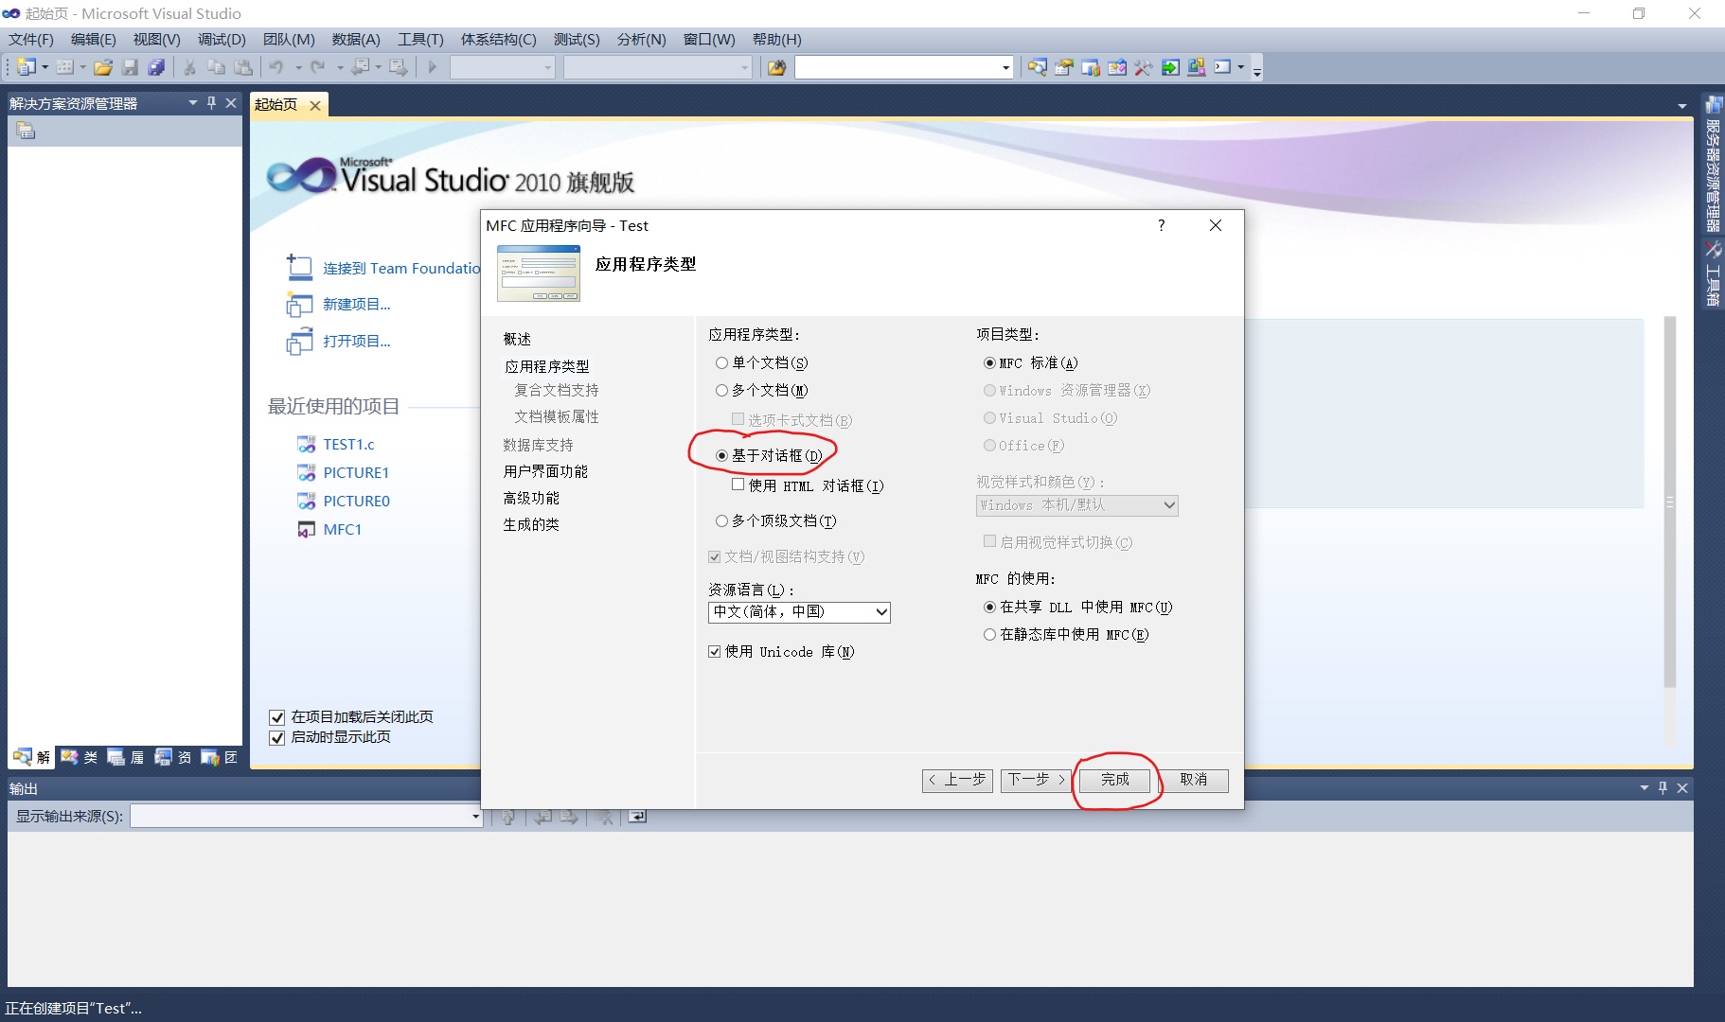The width and height of the screenshot is (1725, 1022).
Task: Enable the 使用 HTML 对话框 checkbox
Action: point(738,485)
